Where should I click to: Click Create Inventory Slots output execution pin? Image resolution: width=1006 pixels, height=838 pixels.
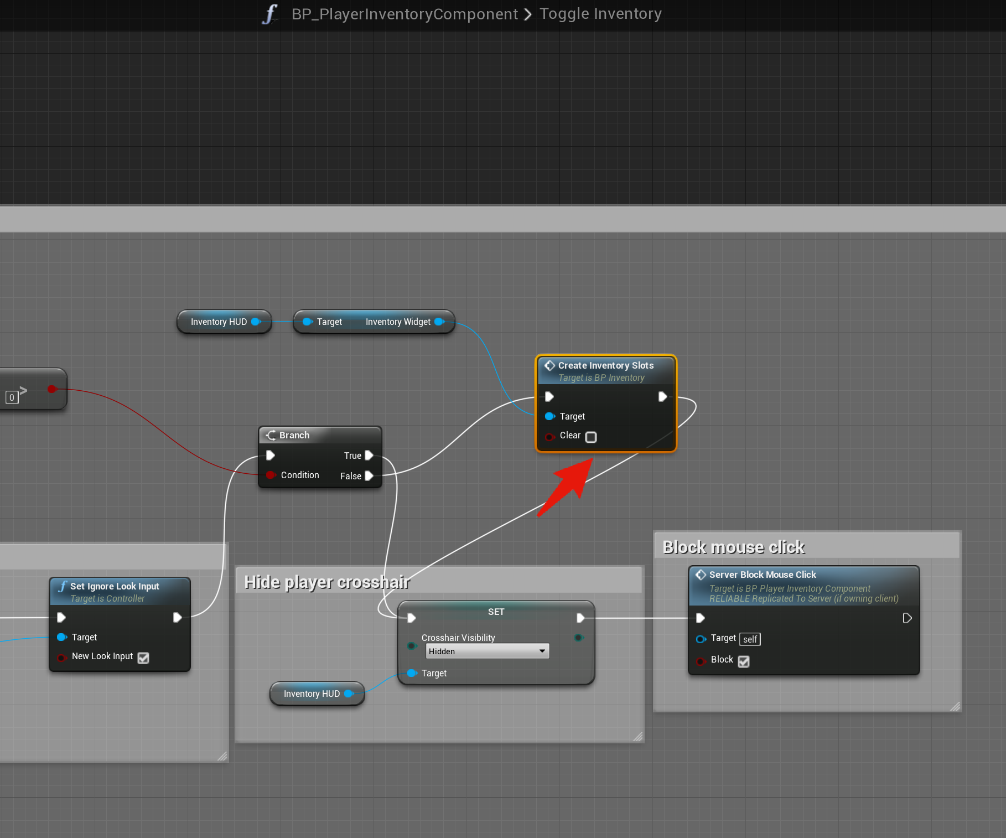[662, 397]
